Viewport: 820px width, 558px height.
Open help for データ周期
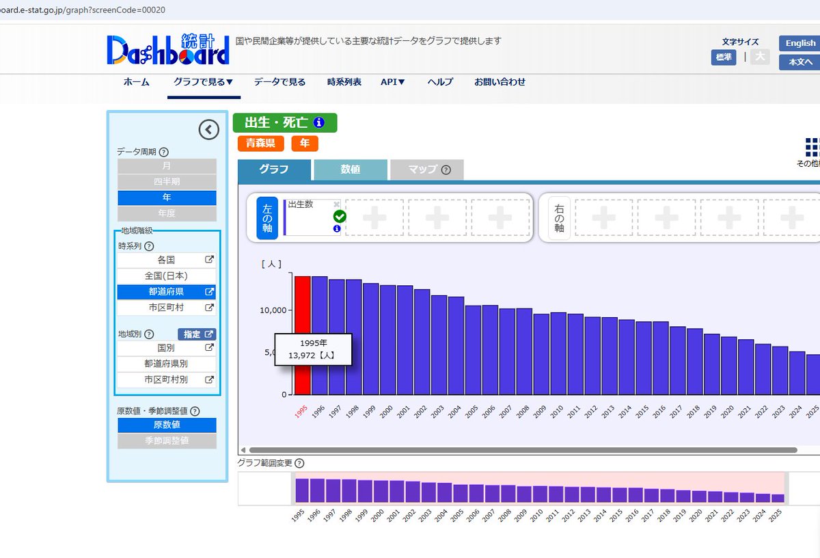tap(164, 152)
